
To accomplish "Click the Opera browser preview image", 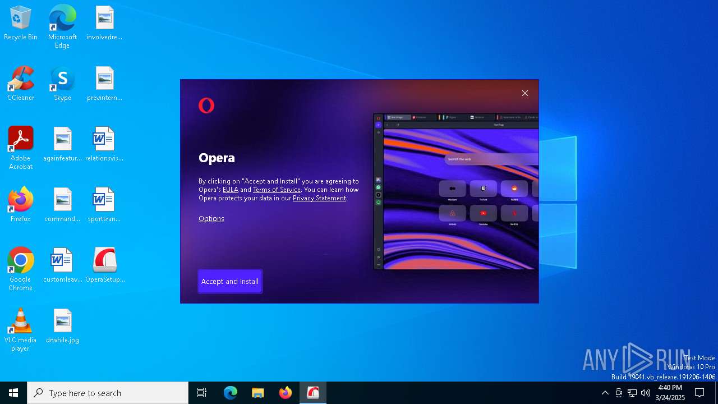I will coord(456,191).
